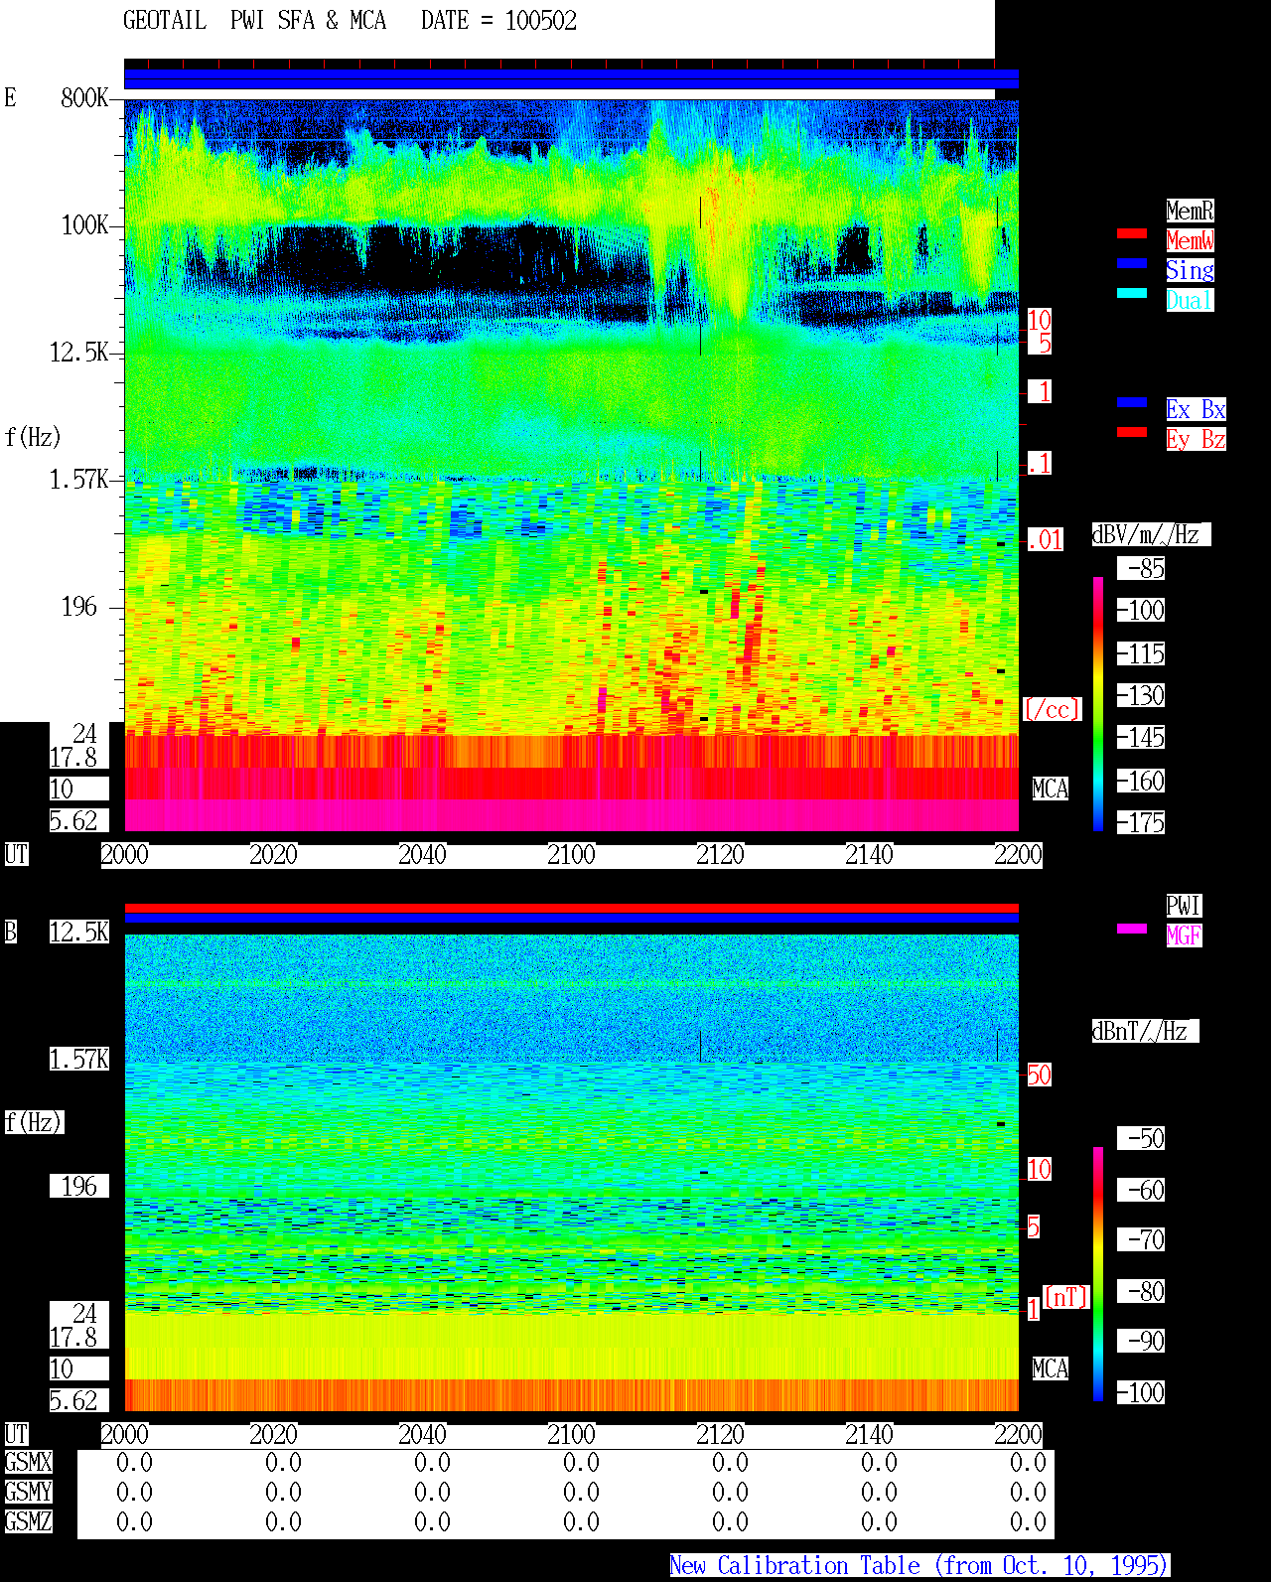Click the red [nT] unit label
The width and height of the screenshot is (1271, 1582).
click(1066, 1297)
